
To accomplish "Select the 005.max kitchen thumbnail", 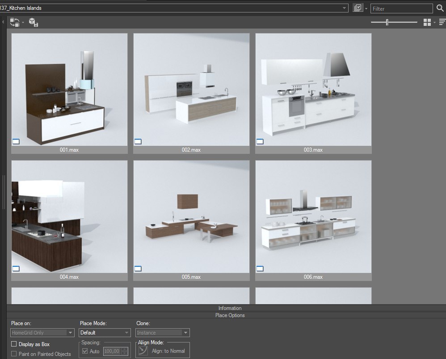I will pos(191,217).
